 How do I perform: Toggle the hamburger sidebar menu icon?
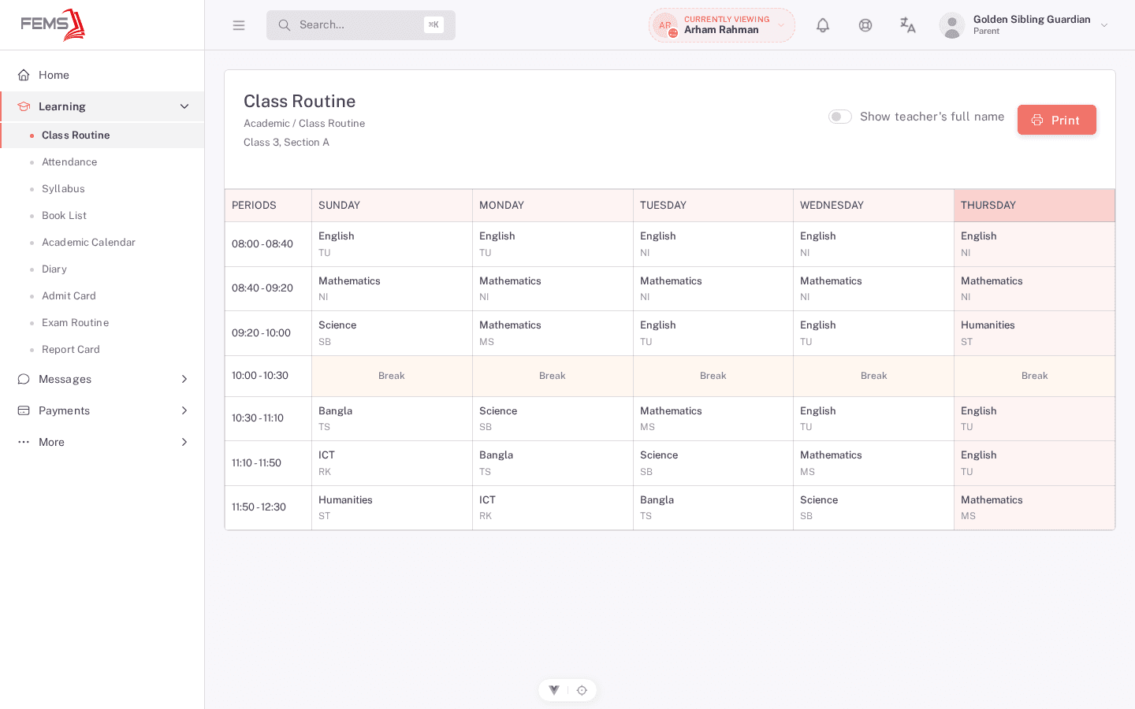point(239,25)
